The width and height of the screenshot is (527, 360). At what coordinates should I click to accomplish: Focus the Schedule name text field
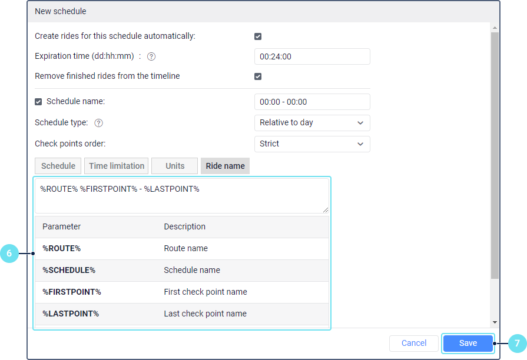[x=311, y=102]
